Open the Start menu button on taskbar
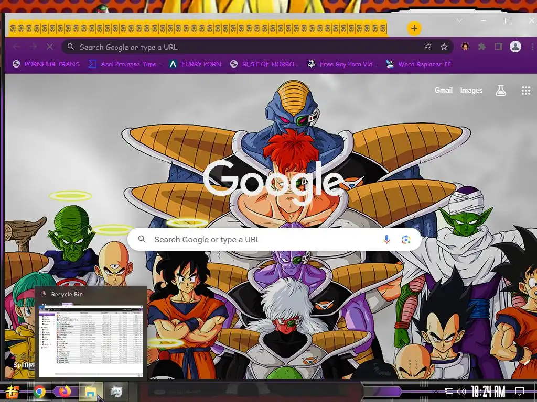Screen dimensions: 537x402 pyautogui.click(x=13, y=392)
